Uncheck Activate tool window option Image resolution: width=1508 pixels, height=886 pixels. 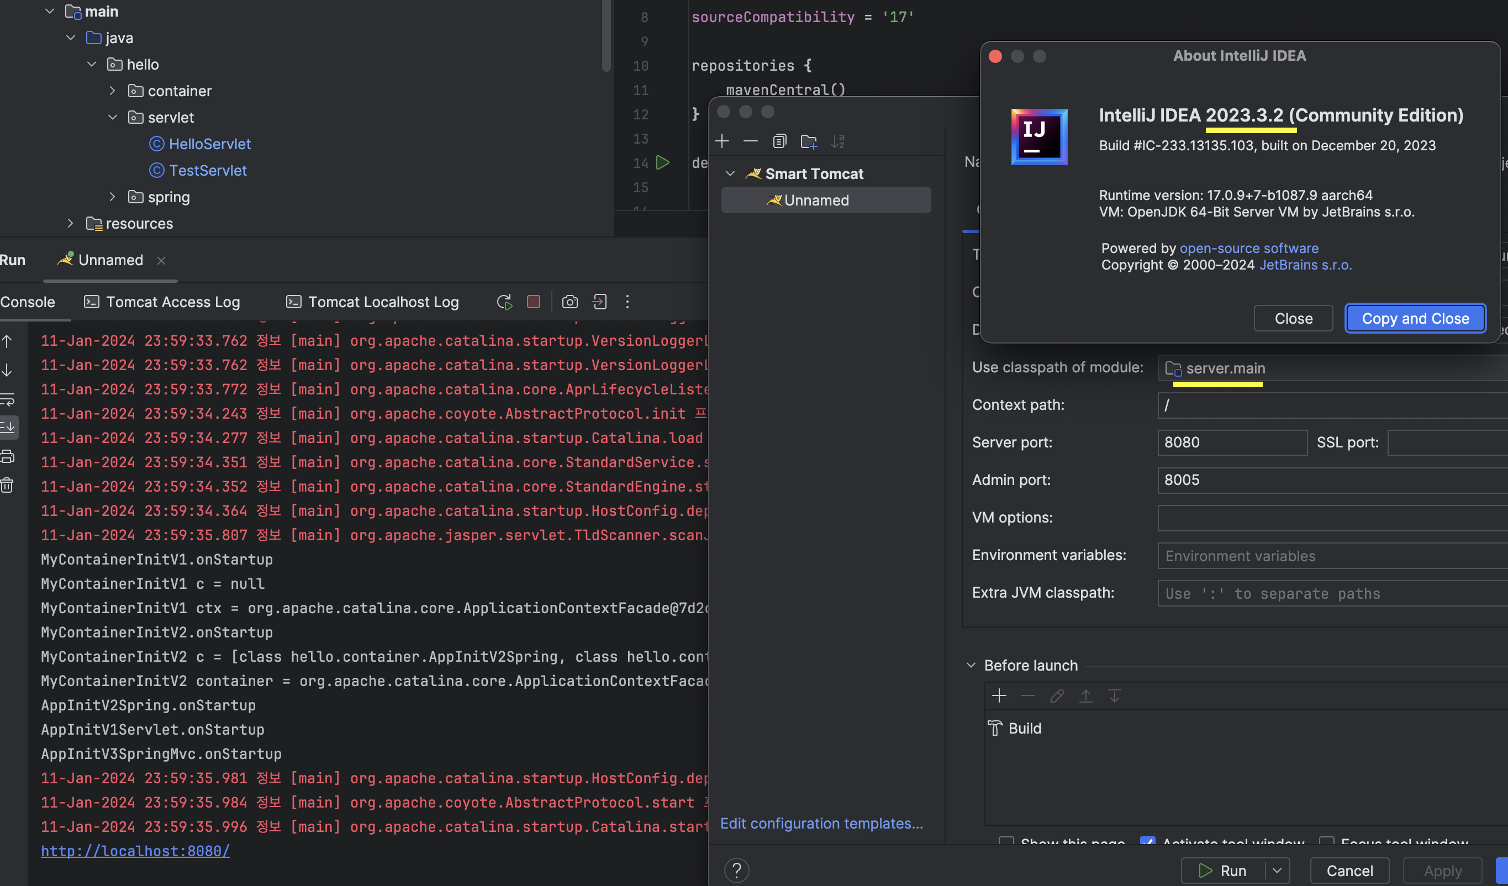pos(1148,842)
